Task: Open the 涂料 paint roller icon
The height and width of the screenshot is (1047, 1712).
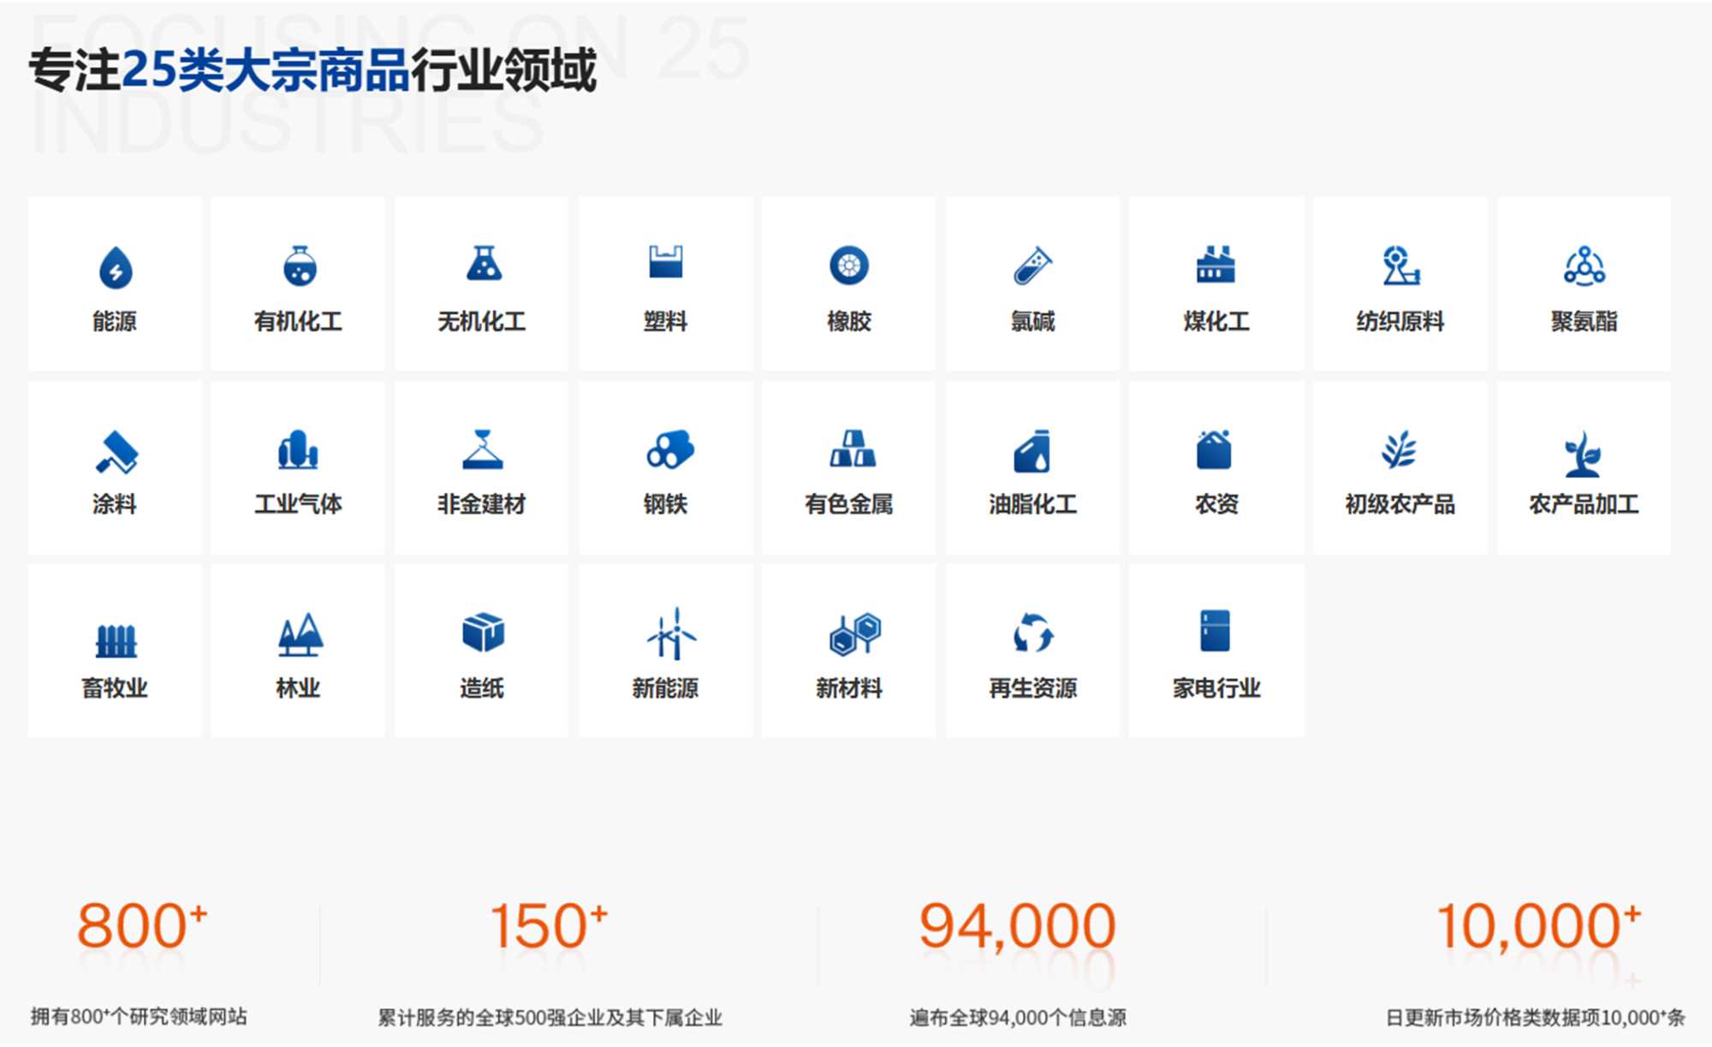Action: pyautogui.click(x=116, y=451)
